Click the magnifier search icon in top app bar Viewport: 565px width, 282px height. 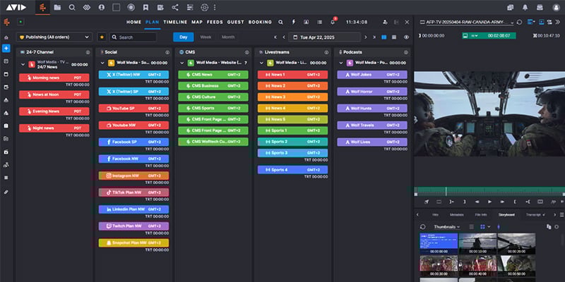click(x=72, y=7)
